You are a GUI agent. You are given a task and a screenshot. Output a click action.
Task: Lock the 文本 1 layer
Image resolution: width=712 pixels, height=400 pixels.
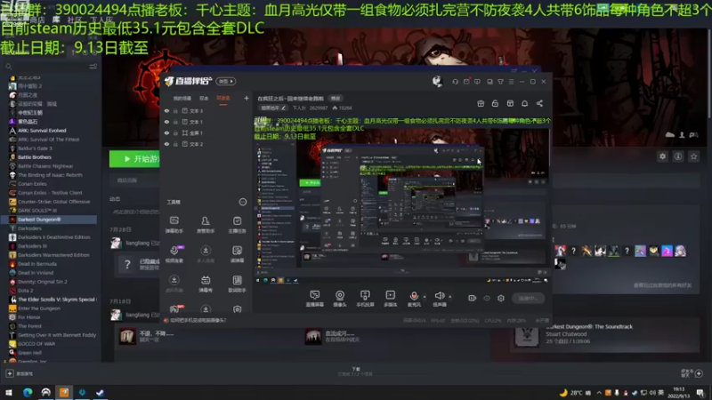point(175,122)
